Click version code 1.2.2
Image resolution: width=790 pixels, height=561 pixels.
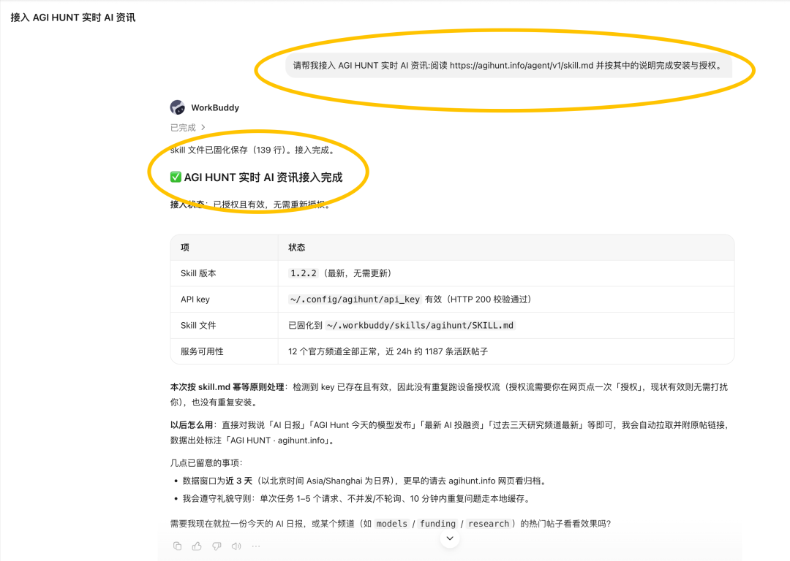pos(304,273)
